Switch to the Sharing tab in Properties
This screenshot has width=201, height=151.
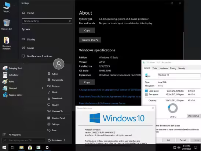[173, 68]
